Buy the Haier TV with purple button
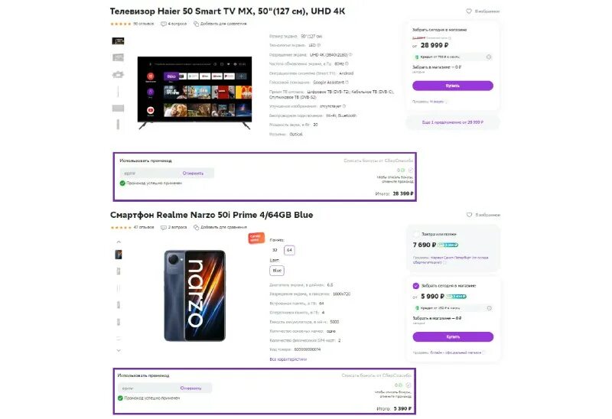This screenshot has height=419, width=612. pos(453,86)
